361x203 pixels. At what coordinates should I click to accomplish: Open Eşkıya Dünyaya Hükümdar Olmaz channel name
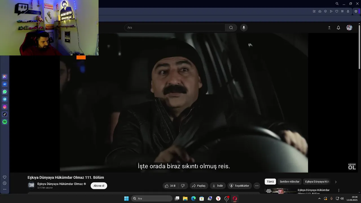coord(60,184)
